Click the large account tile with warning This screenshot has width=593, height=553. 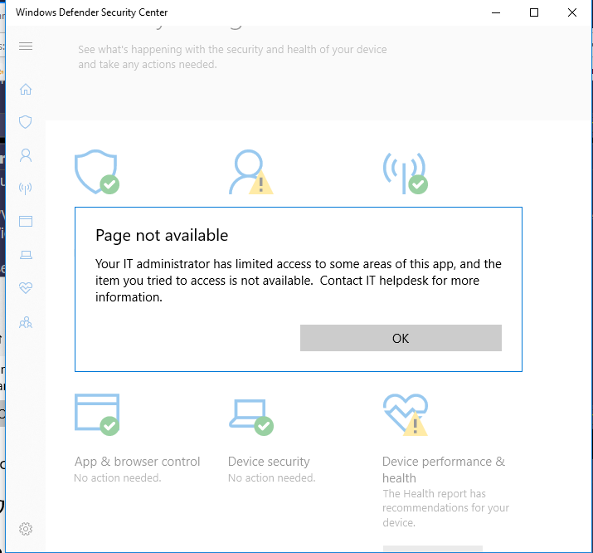coord(250,172)
